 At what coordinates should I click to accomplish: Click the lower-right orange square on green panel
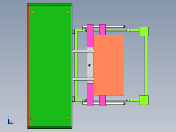(68, 118)
